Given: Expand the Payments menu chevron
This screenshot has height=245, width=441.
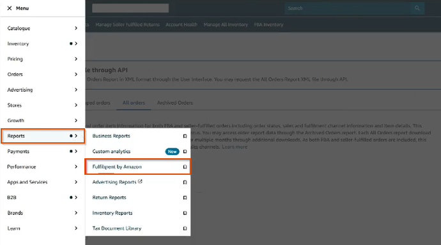Looking at the screenshot, I should click(76, 151).
